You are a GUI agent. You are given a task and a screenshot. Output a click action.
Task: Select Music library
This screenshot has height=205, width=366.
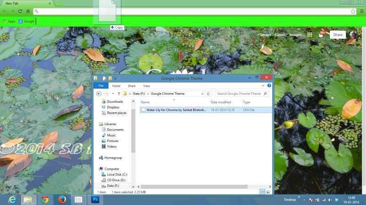109,135
